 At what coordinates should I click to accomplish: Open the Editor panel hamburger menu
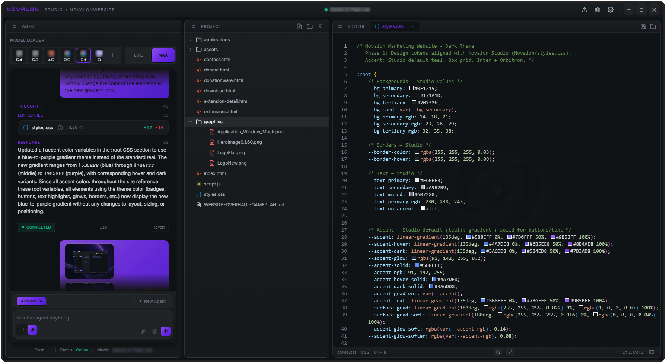[340, 26]
